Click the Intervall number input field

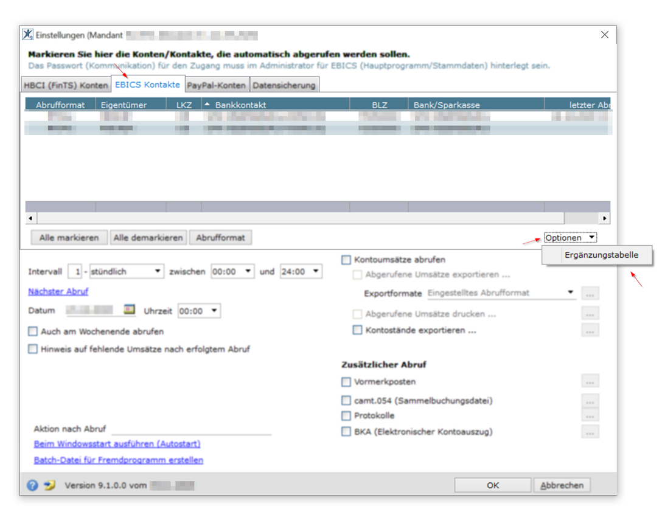75,271
